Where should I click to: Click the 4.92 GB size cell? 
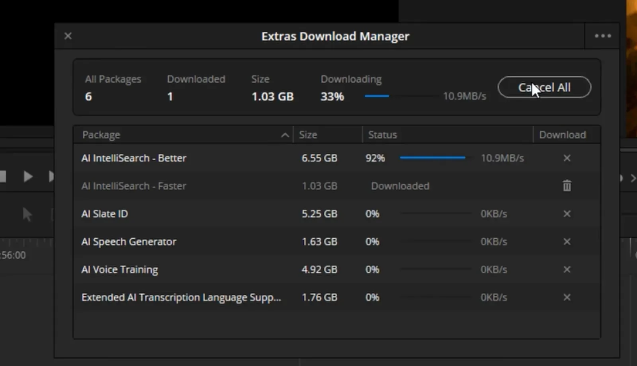coord(319,269)
